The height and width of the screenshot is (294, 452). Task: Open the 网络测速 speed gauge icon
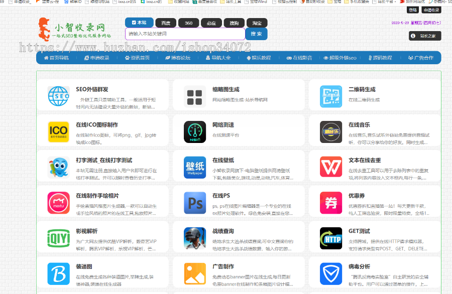pos(195,131)
